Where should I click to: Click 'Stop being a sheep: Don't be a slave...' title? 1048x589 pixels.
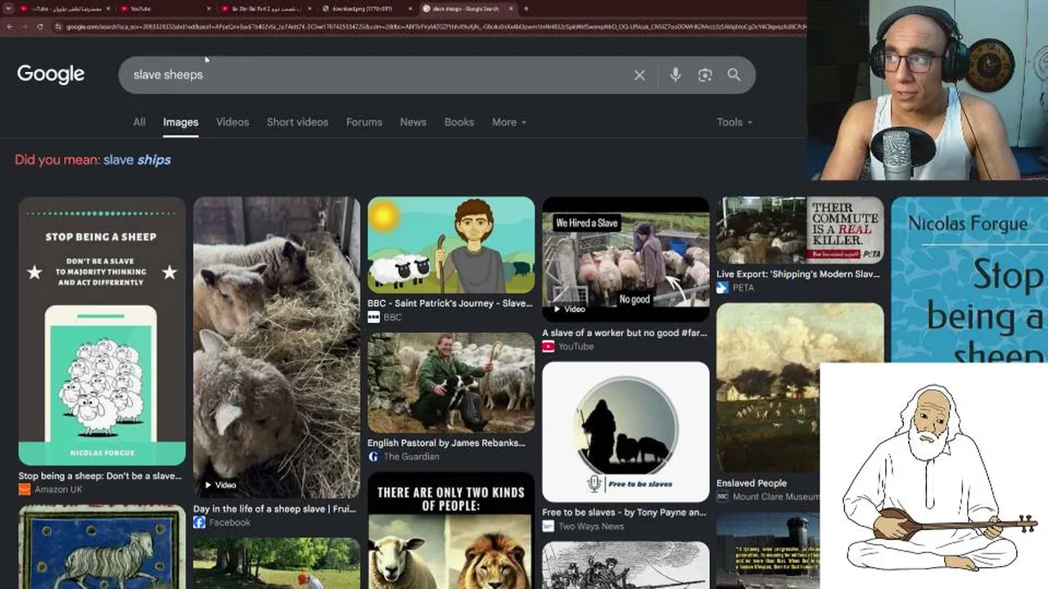tap(100, 476)
